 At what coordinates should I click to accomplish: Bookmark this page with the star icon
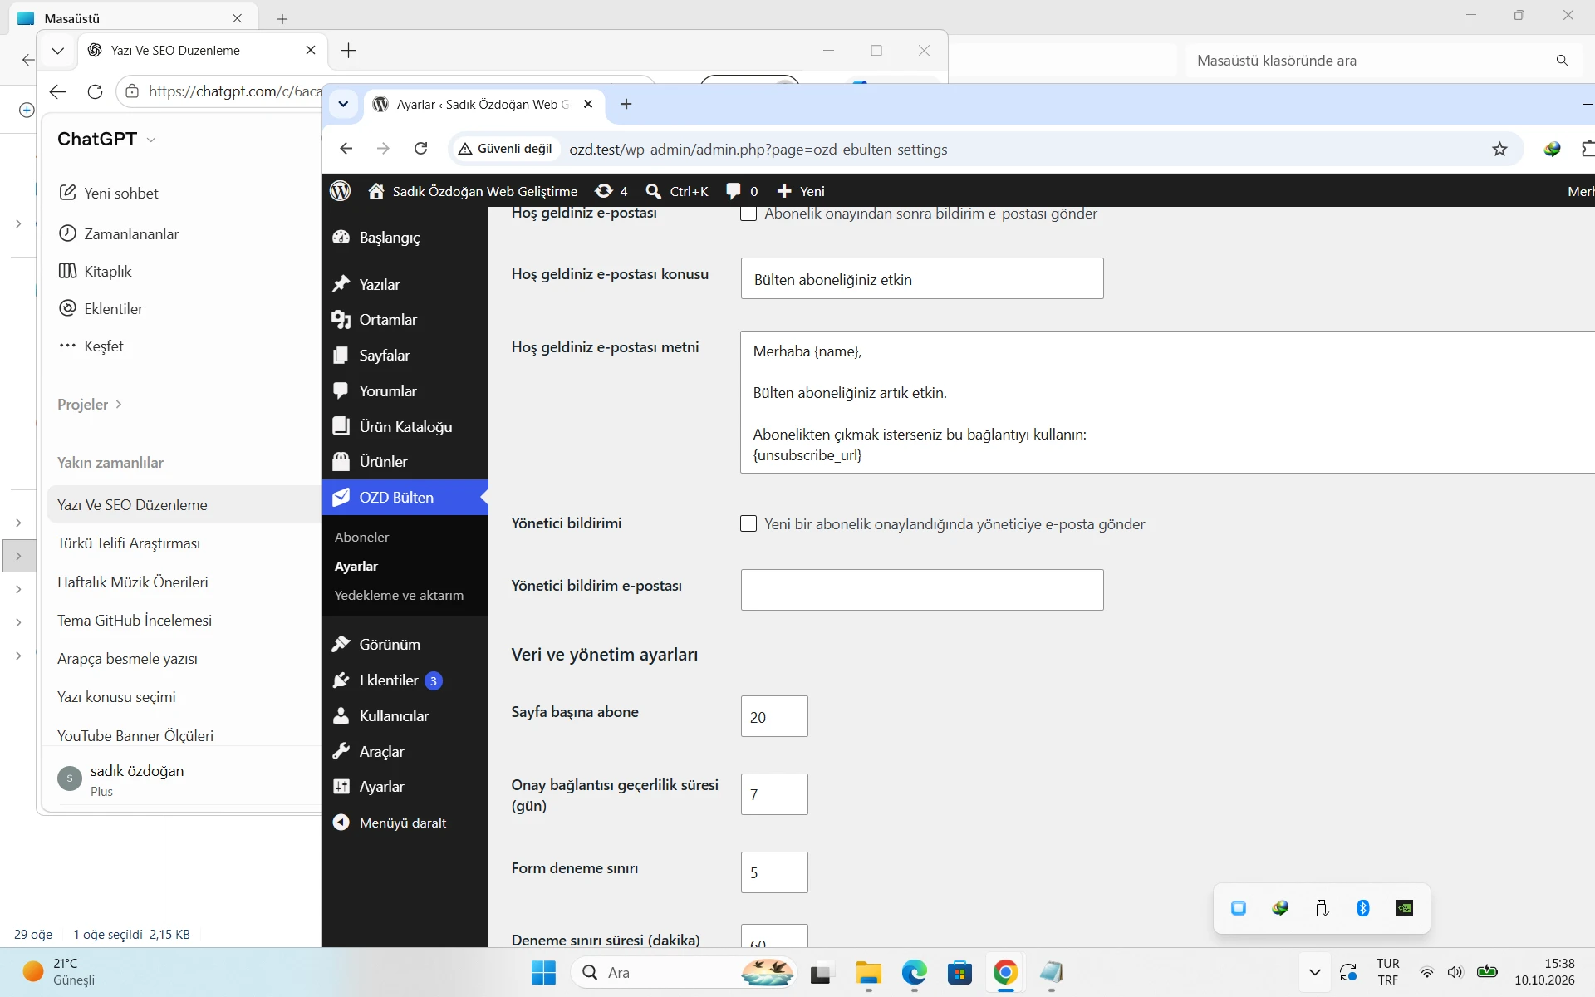coord(1499,149)
